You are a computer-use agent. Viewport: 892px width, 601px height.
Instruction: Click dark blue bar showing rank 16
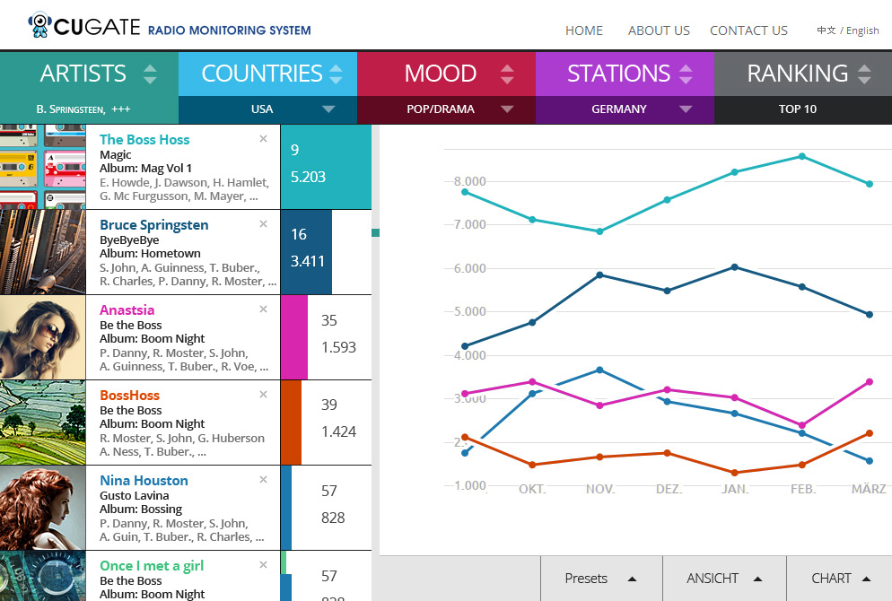[306, 252]
